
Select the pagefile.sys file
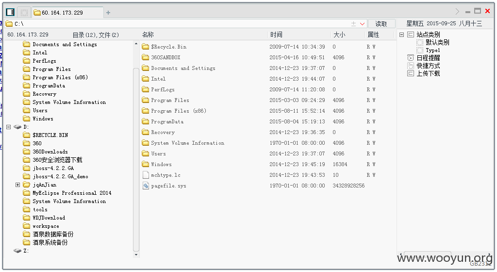pos(168,186)
